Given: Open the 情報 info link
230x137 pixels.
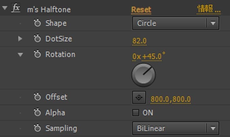Looking at the screenshot, I should 209,9.
